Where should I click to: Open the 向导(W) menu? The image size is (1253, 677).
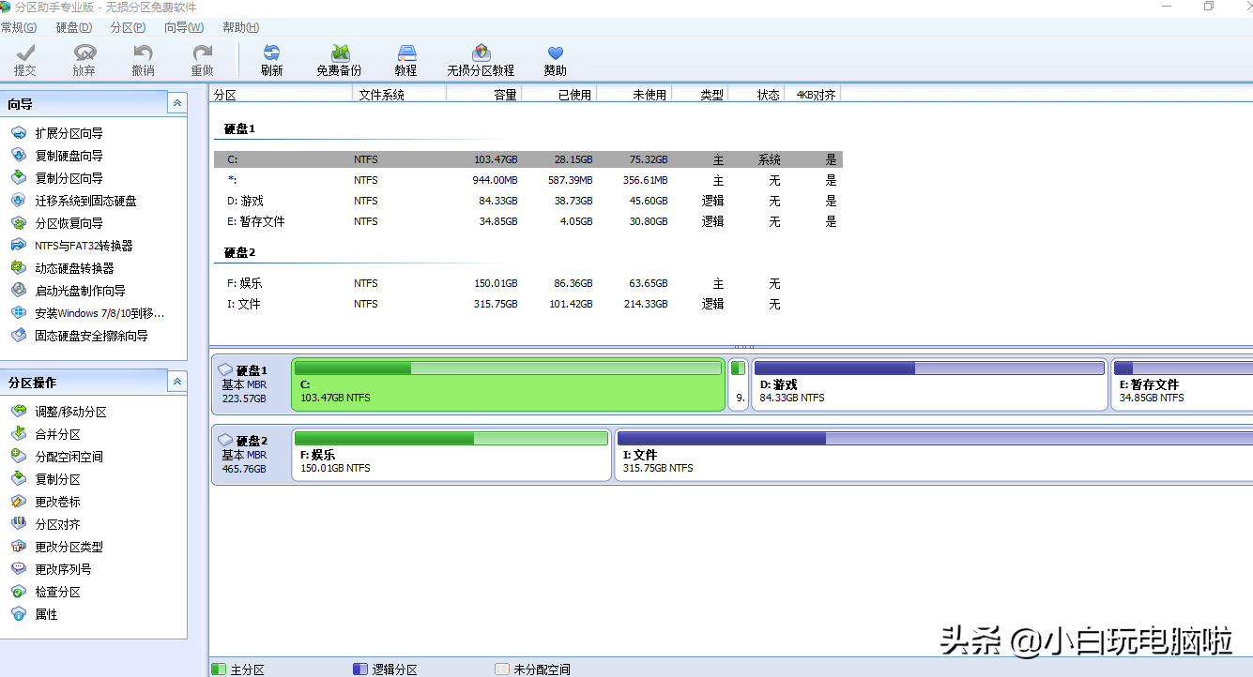(183, 27)
